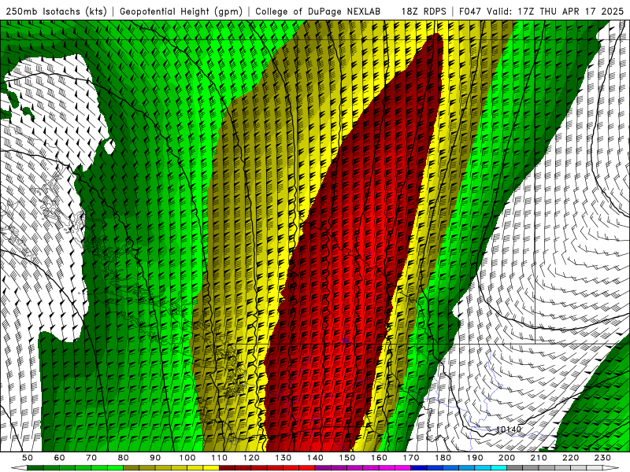Select the dark blue swatch just after 170
The width and height of the screenshot is (630, 472).
click(x=419, y=468)
